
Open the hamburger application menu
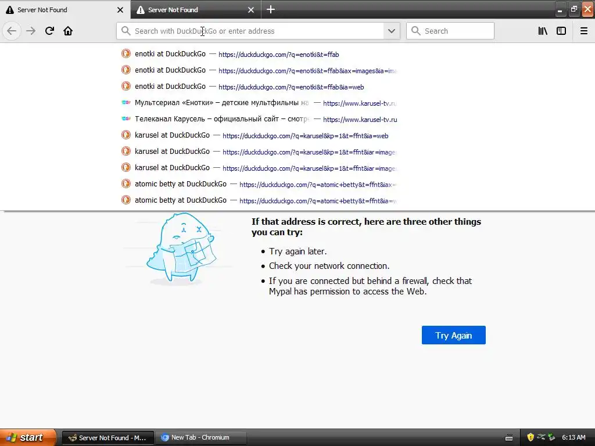tap(584, 31)
